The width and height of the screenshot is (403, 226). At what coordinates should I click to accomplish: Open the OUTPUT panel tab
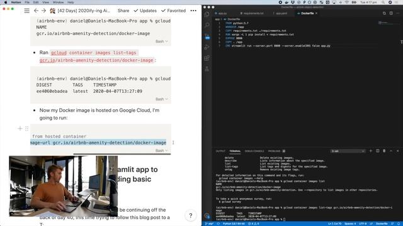pyautogui.click(x=220, y=151)
